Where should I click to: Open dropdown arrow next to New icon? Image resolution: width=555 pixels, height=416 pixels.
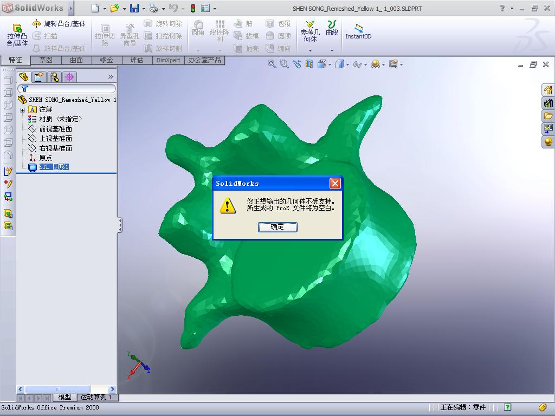coord(105,9)
